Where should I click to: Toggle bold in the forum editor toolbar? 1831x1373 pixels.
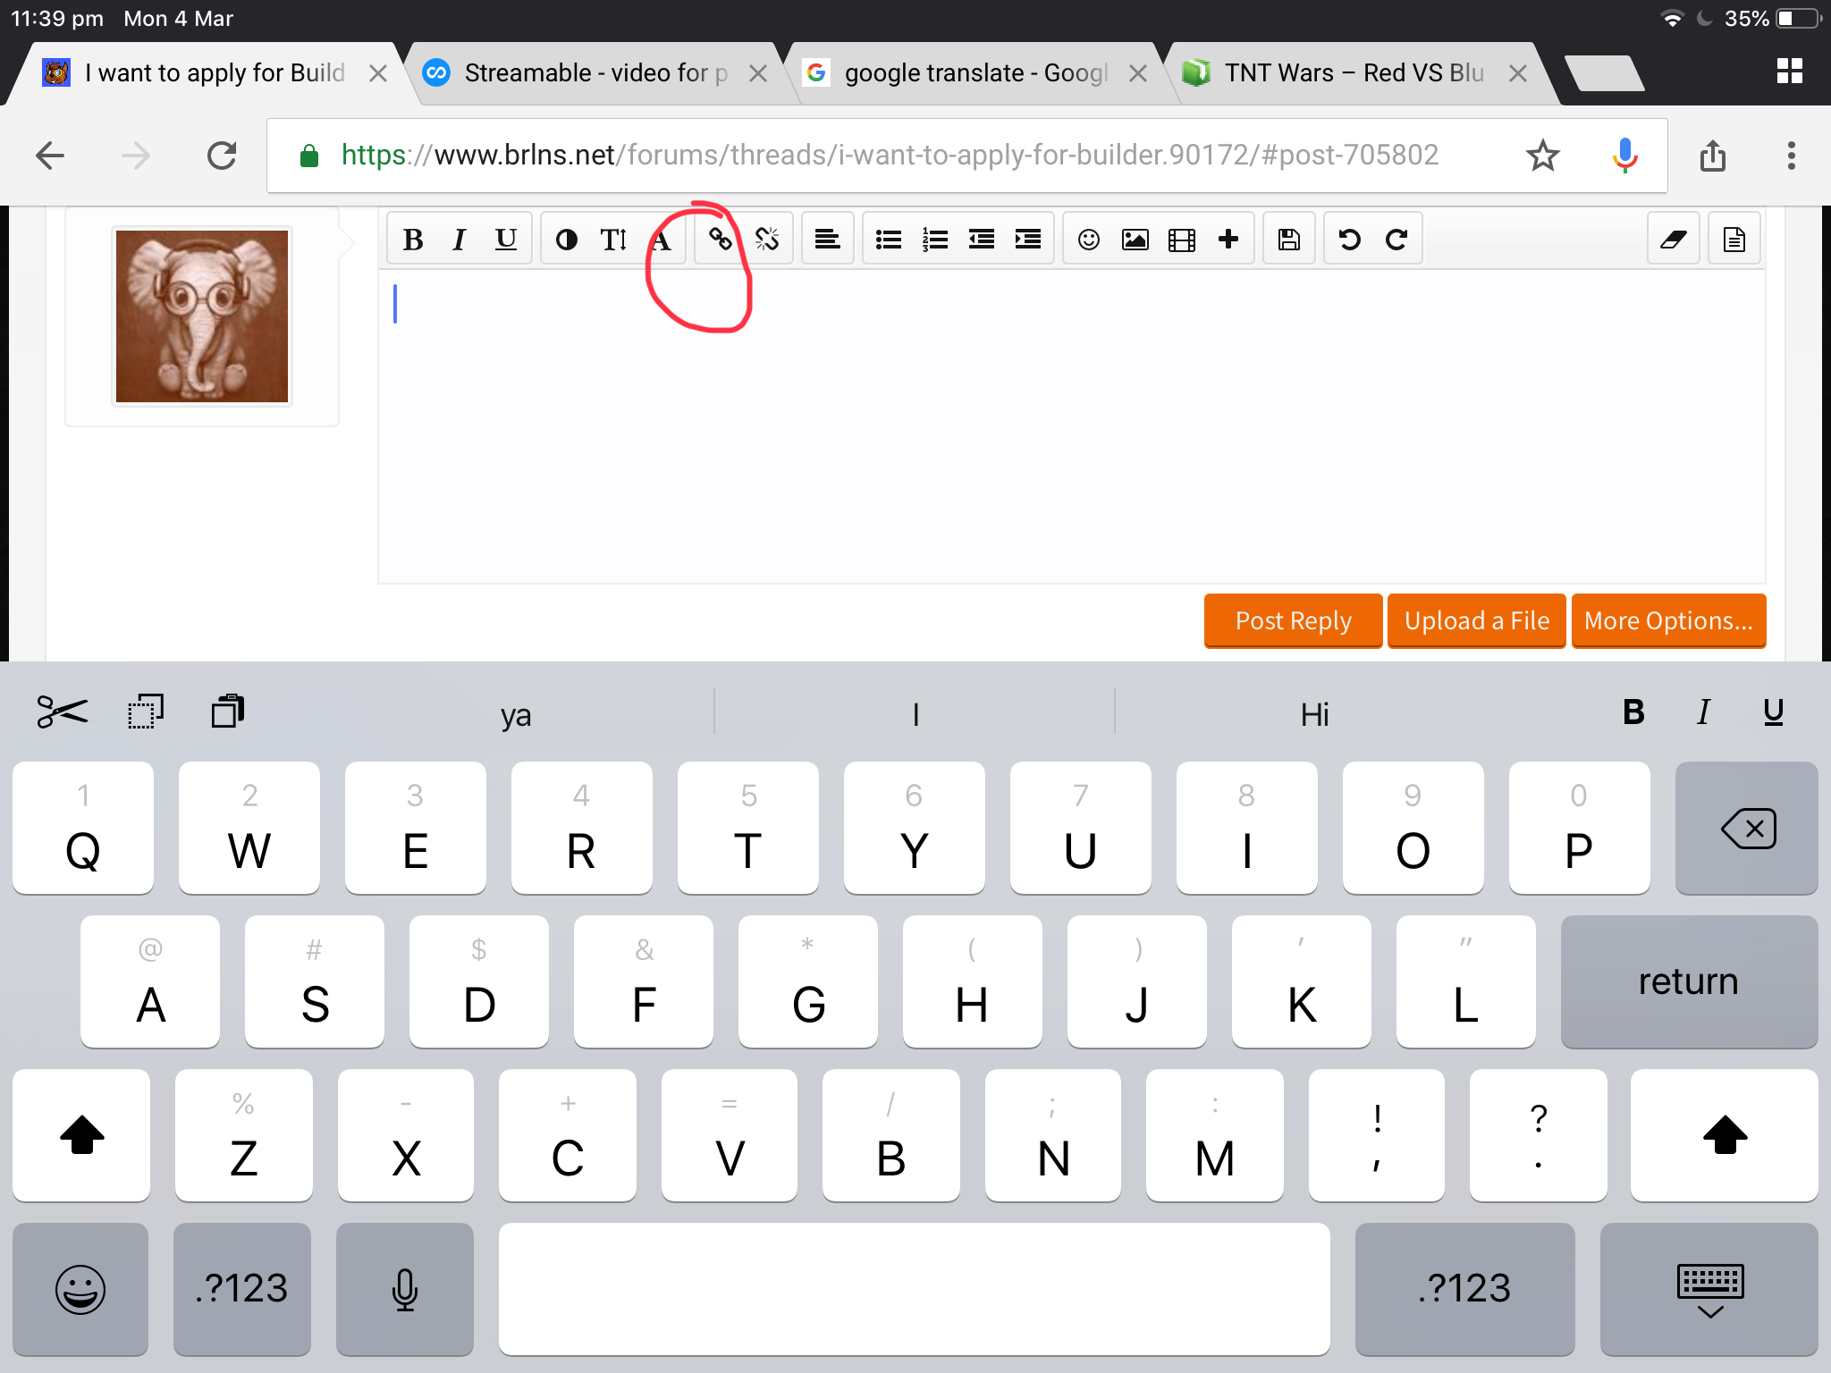click(412, 239)
